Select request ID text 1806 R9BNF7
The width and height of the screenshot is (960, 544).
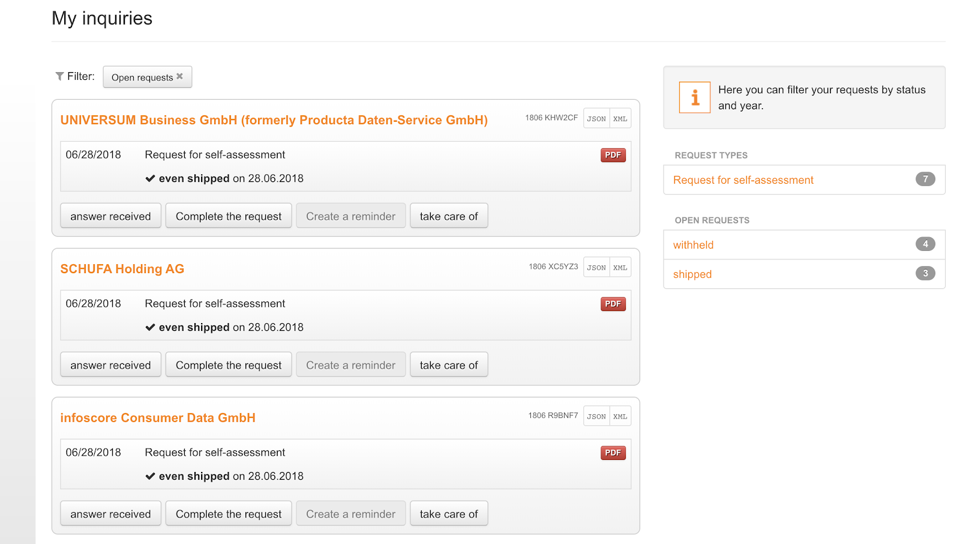click(x=553, y=416)
